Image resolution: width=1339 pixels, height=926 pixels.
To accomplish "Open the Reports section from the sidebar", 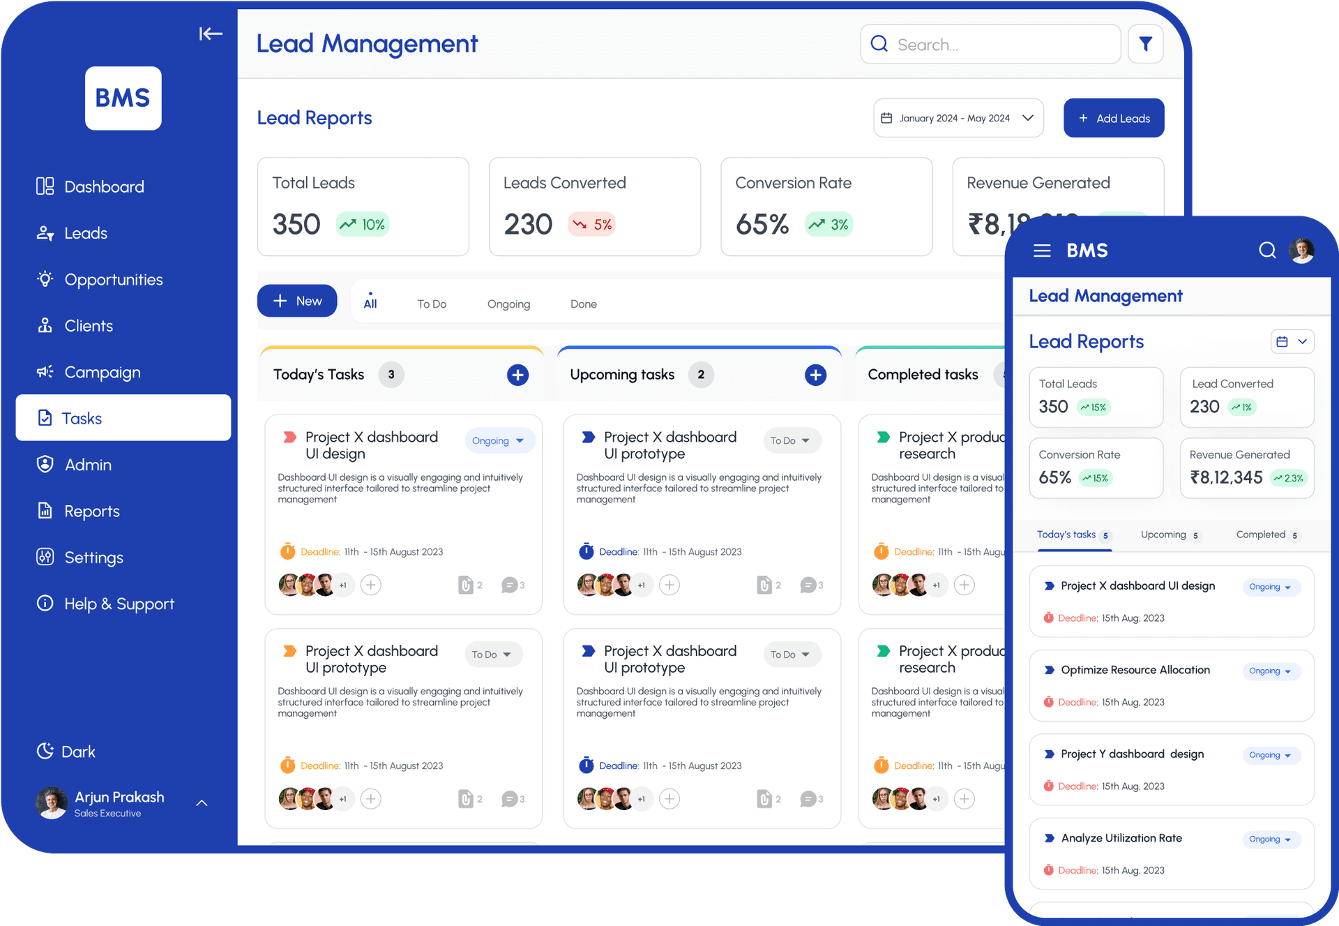I will [91, 511].
